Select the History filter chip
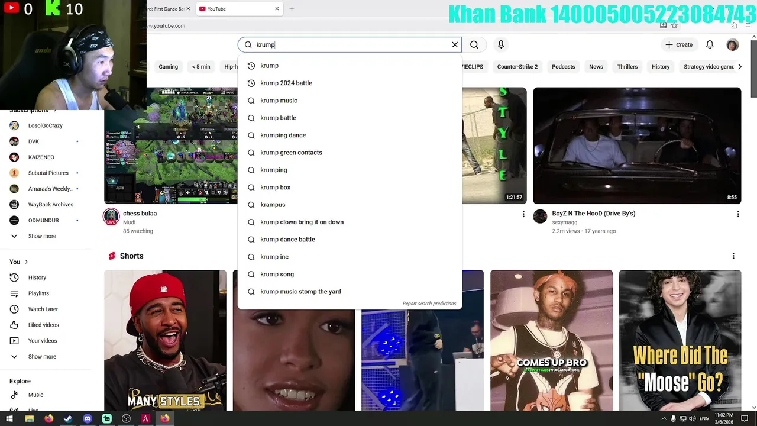This screenshot has height=426, width=757. click(661, 67)
